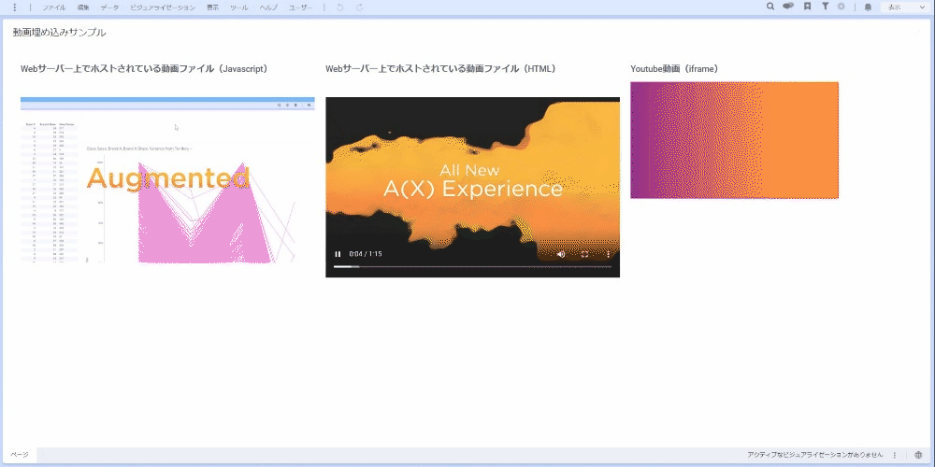Open the ヘルプ menu

click(269, 7)
